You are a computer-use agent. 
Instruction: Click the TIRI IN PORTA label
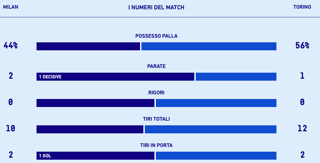coord(156,145)
